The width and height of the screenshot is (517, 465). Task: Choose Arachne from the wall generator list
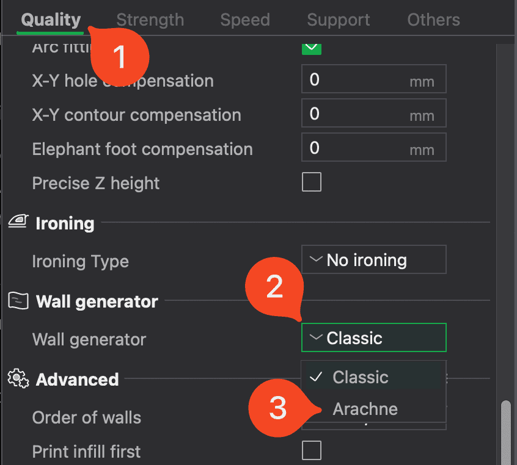pos(365,409)
